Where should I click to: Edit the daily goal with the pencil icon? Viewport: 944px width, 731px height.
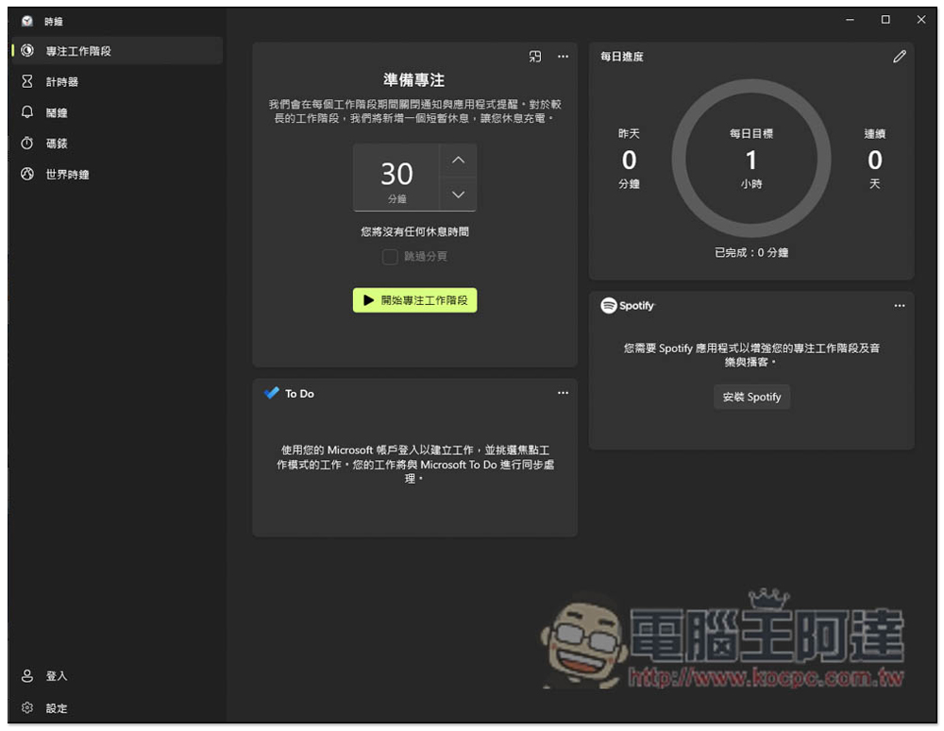pyautogui.click(x=900, y=57)
